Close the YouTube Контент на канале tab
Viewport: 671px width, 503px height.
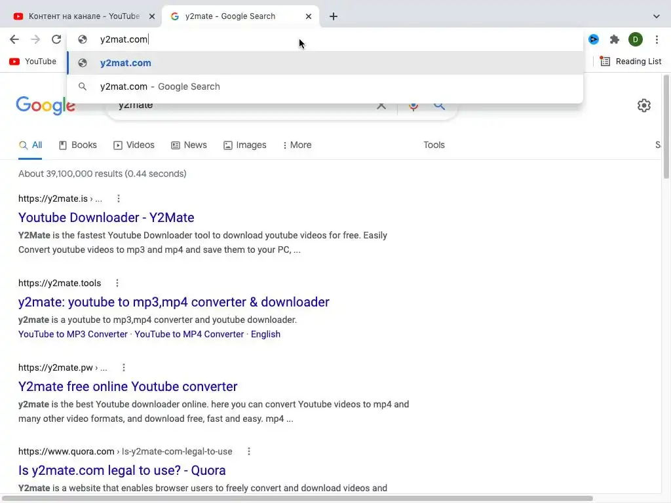click(152, 16)
